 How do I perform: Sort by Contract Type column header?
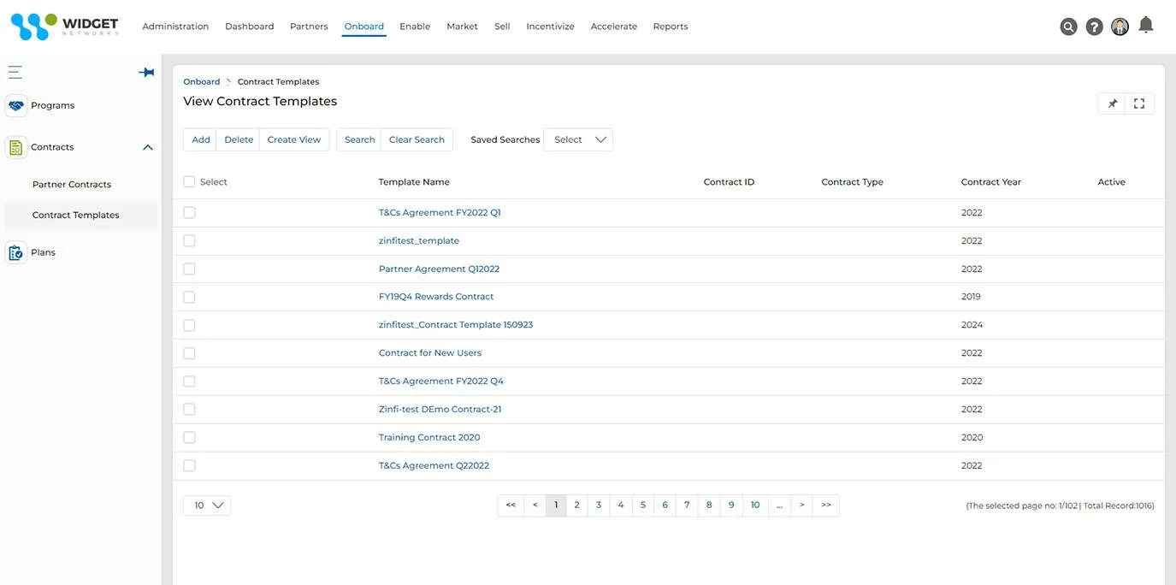[x=852, y=182]
